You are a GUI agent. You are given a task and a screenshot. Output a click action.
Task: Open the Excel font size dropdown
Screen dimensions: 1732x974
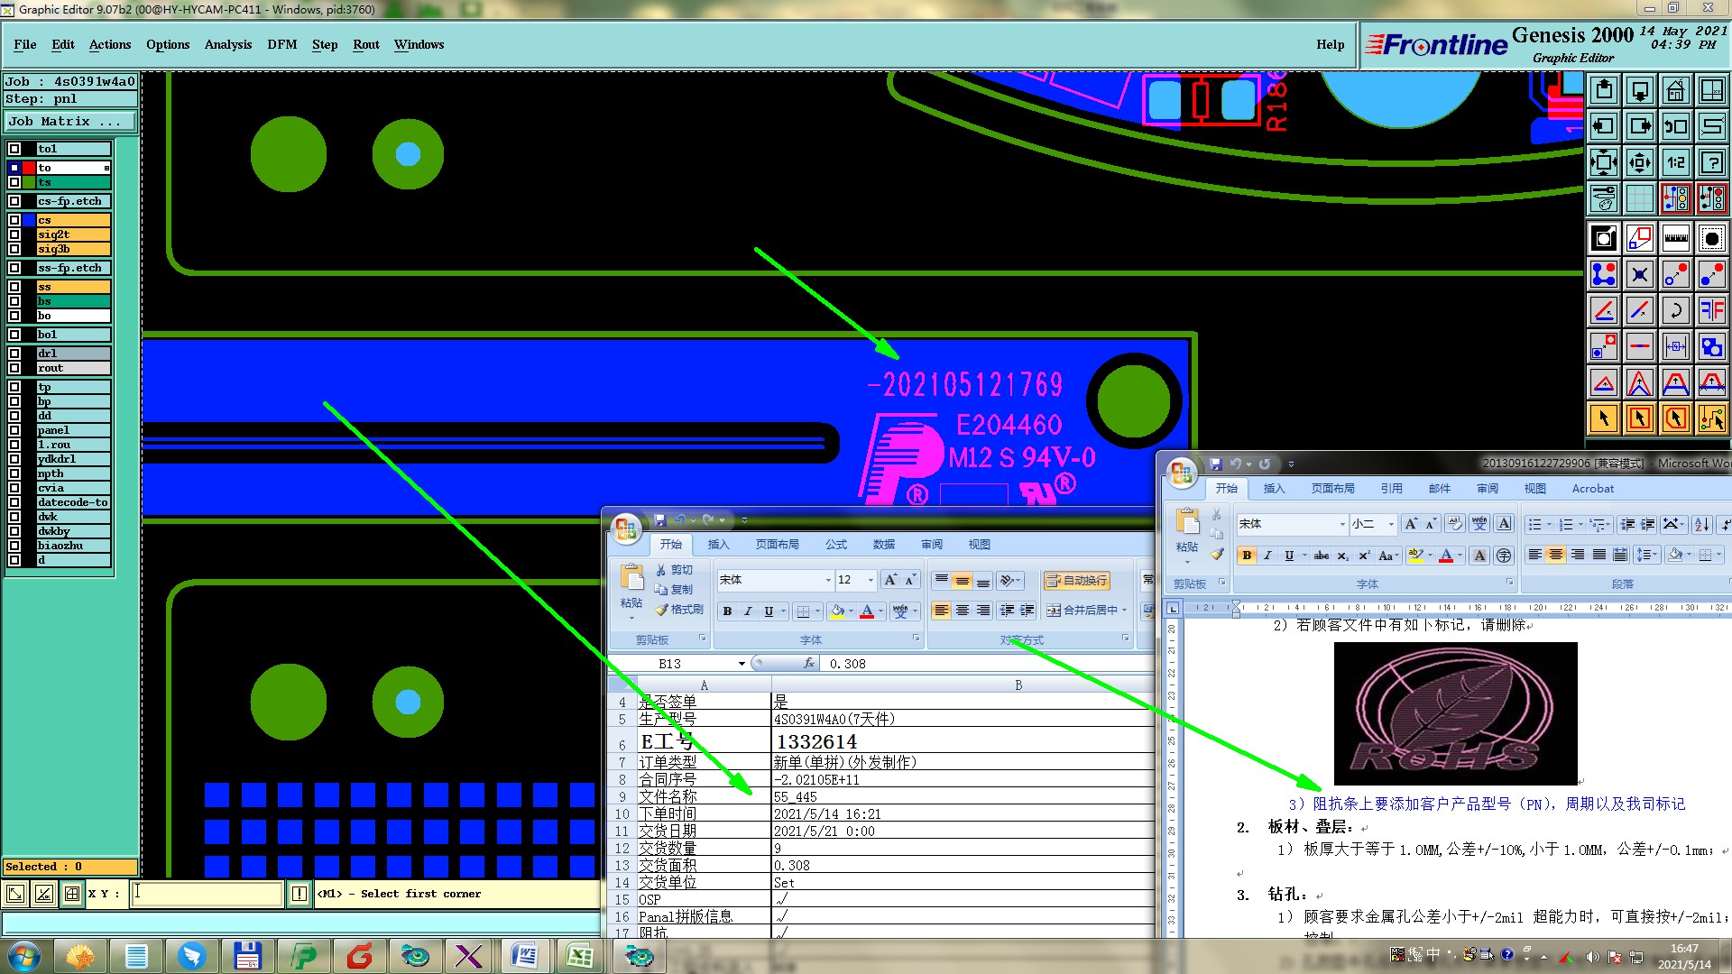click(871, 580)
